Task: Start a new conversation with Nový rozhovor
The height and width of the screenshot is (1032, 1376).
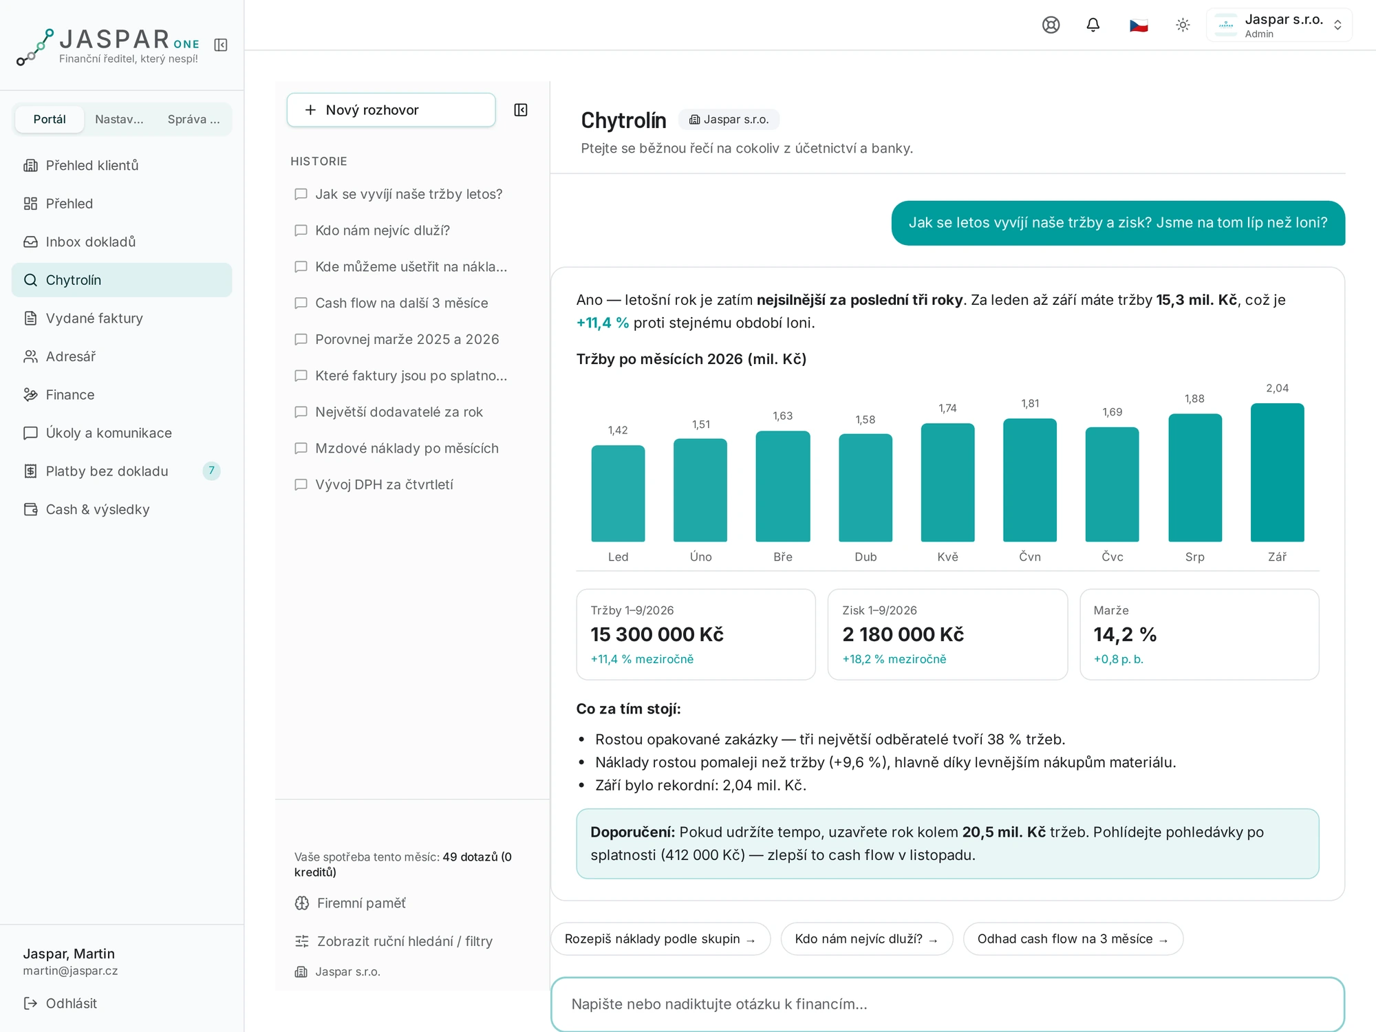Action: (391, 110)
